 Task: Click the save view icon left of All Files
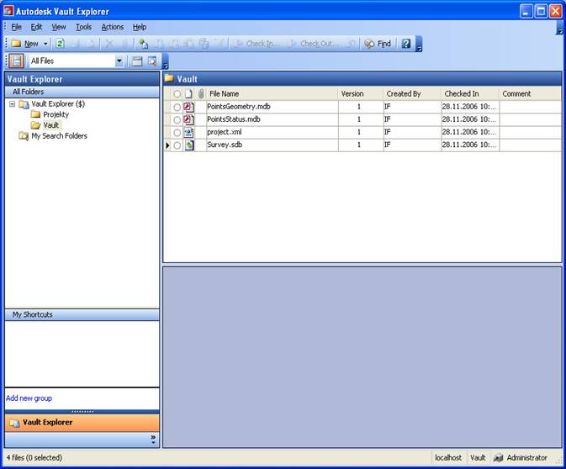(x=17, y=61)
